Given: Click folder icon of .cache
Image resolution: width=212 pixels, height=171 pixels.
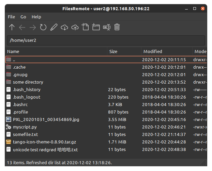Looking at the screenshot, I should [9, 67].
